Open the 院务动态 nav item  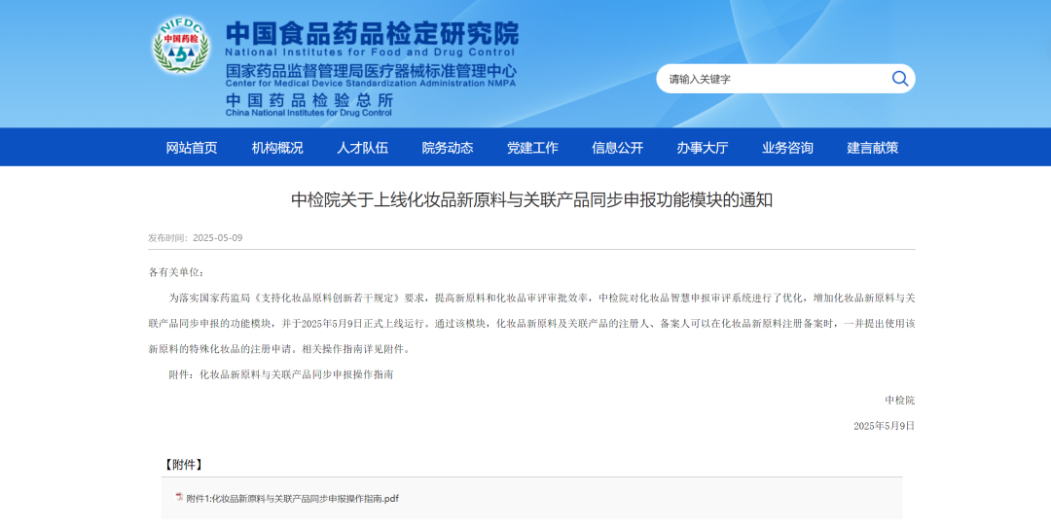pyautogui.click(x=447, y=147)
